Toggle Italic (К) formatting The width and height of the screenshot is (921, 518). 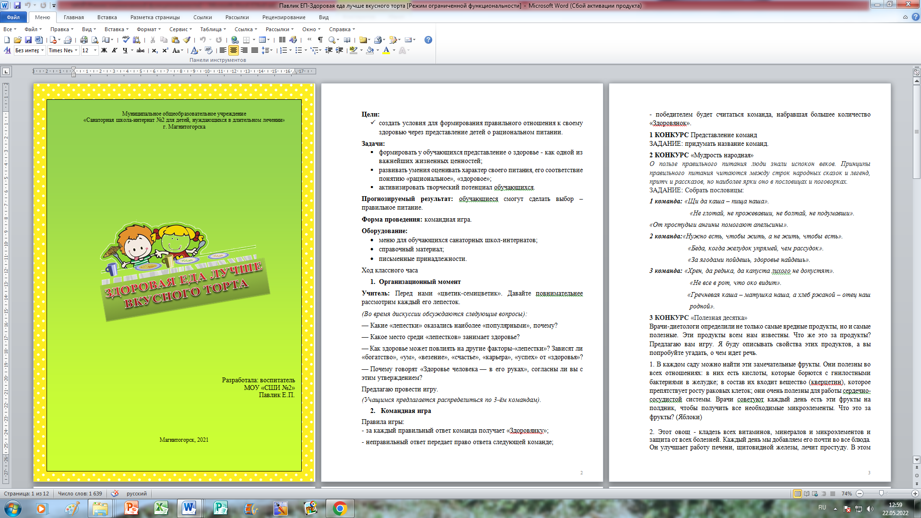(115, 50)
